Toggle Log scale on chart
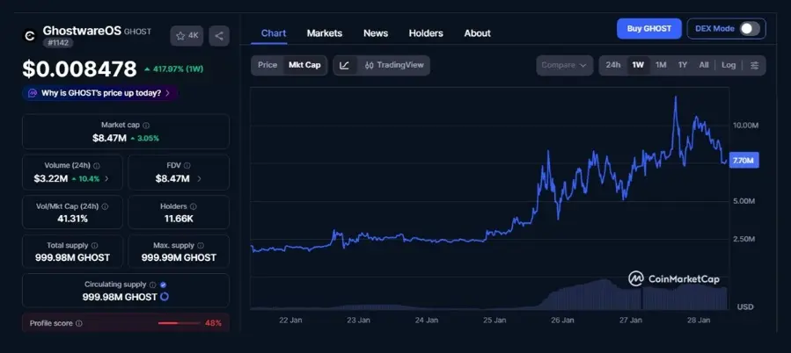 coord(729,65)
